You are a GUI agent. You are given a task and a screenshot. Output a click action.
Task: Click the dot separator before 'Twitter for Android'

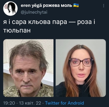(x=43, y=103)
